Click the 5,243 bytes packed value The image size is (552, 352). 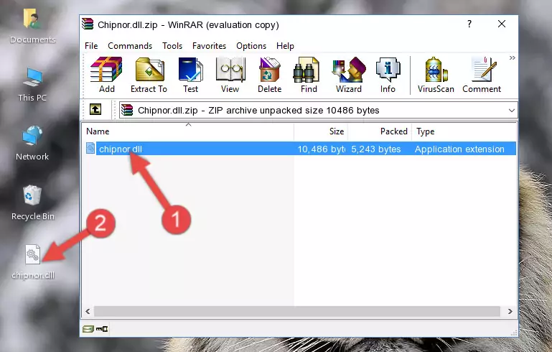[376, 149]
